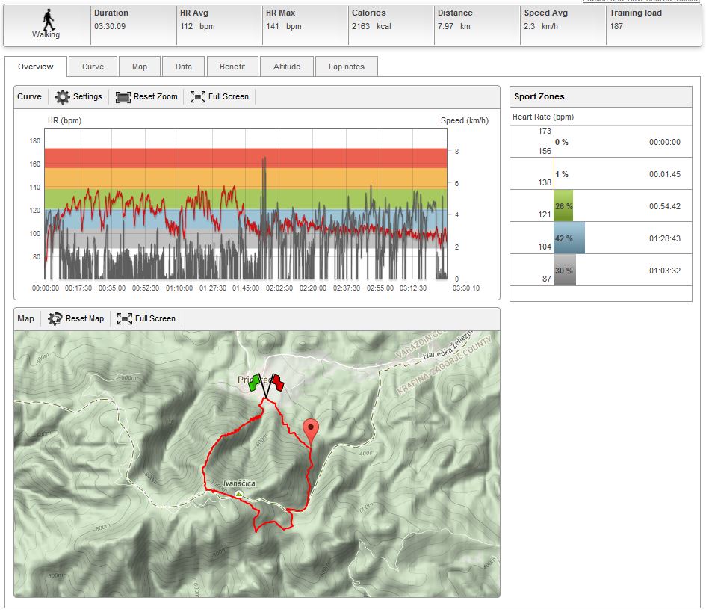Screen dimensions: 706x612
Task: Click the red finish flag on map
Action: tap(277, 383)
